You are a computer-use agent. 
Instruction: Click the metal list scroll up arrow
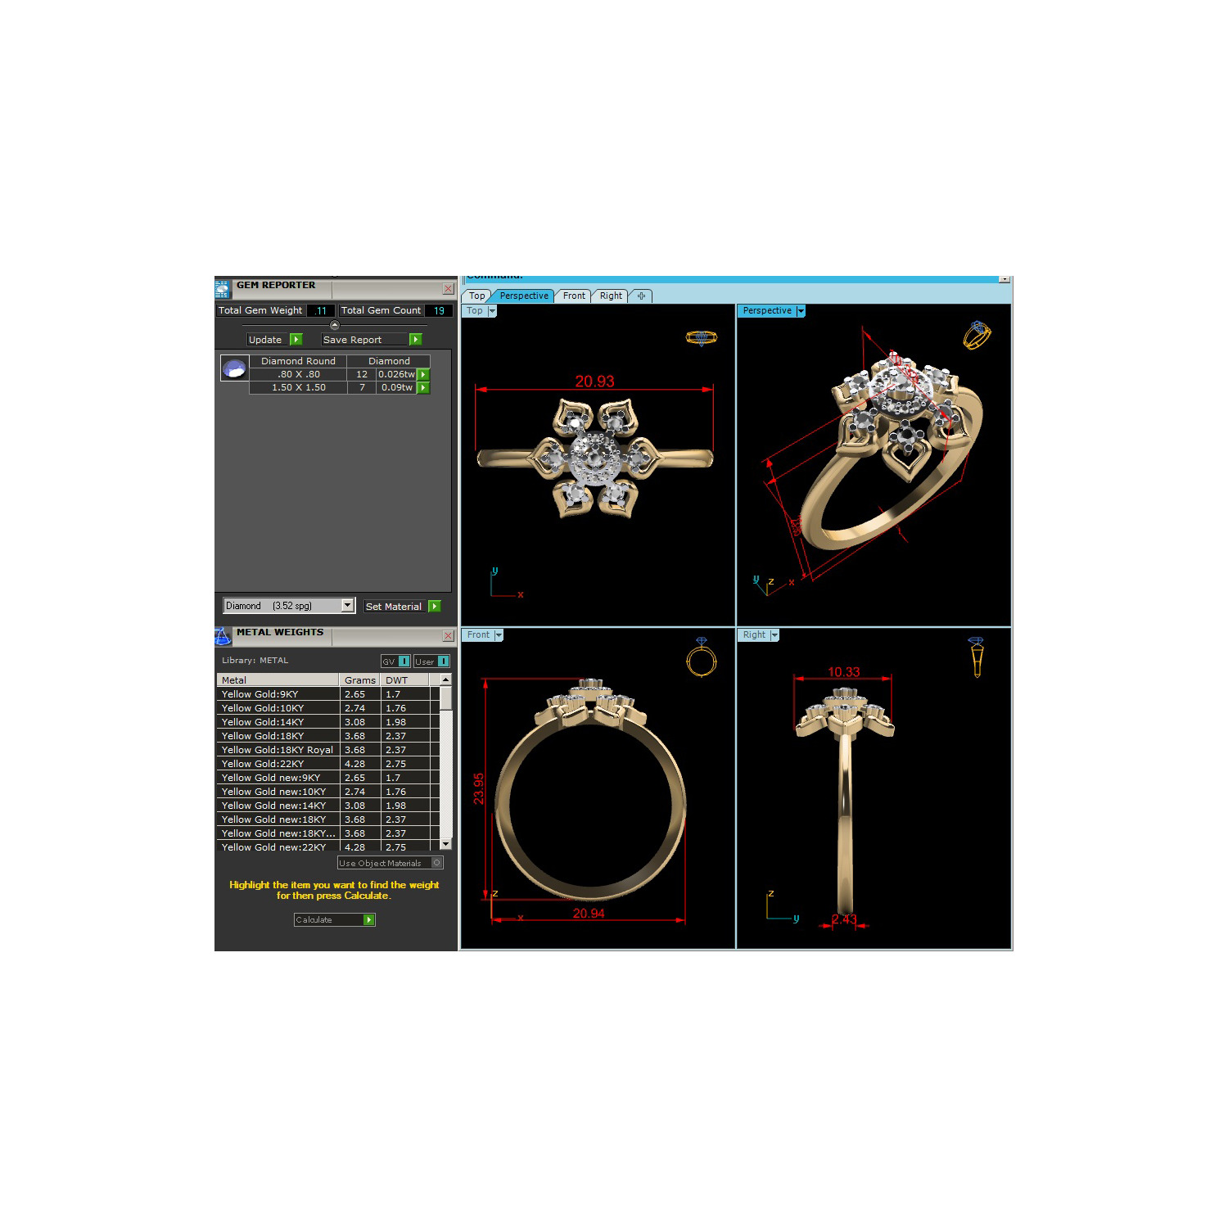click(445, 679)
